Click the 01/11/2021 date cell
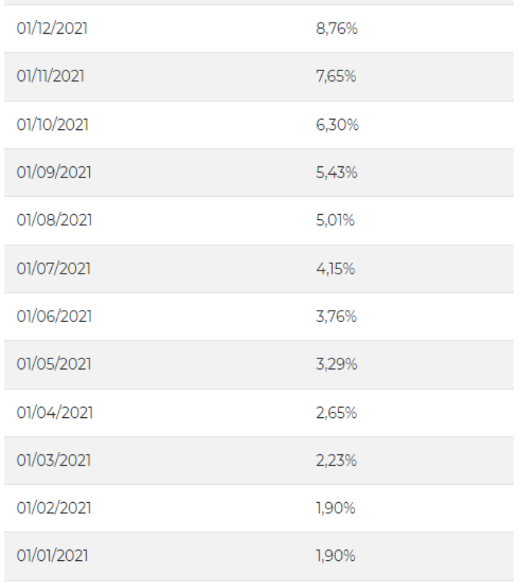The height and width of the screenshot is (583, 518). point(51,77)
